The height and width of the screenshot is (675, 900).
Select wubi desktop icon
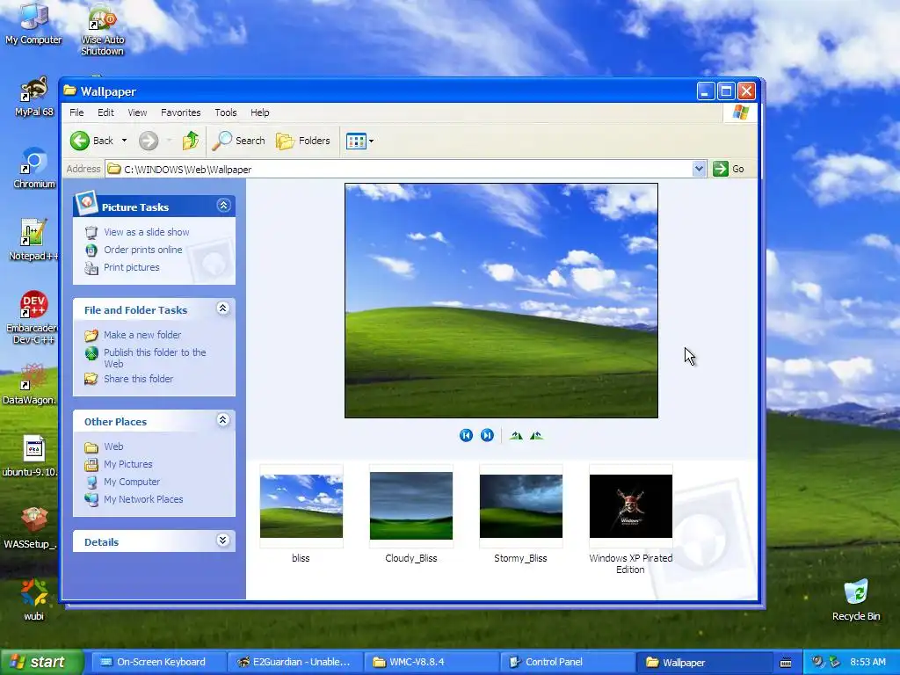click(x=34, y=599)
